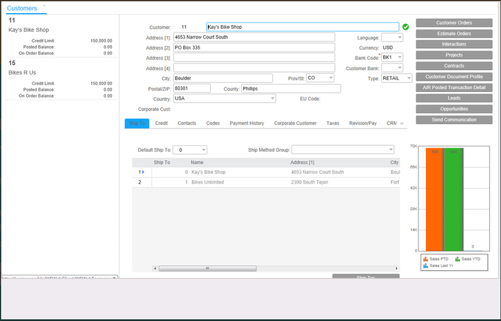Click the empty Address [3] field

tap(254, 58)
